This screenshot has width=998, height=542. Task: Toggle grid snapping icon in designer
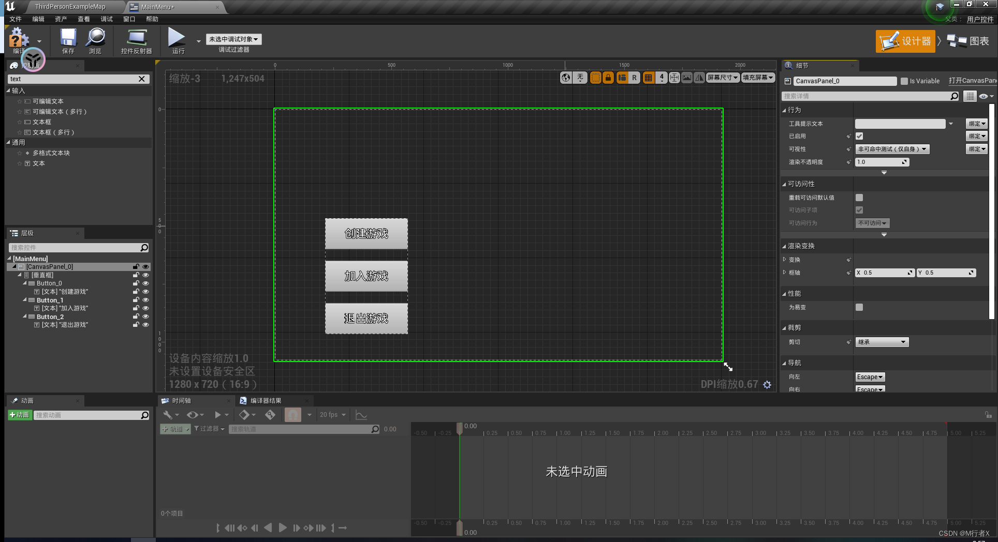pyautogui.click(x=648, y=78)
